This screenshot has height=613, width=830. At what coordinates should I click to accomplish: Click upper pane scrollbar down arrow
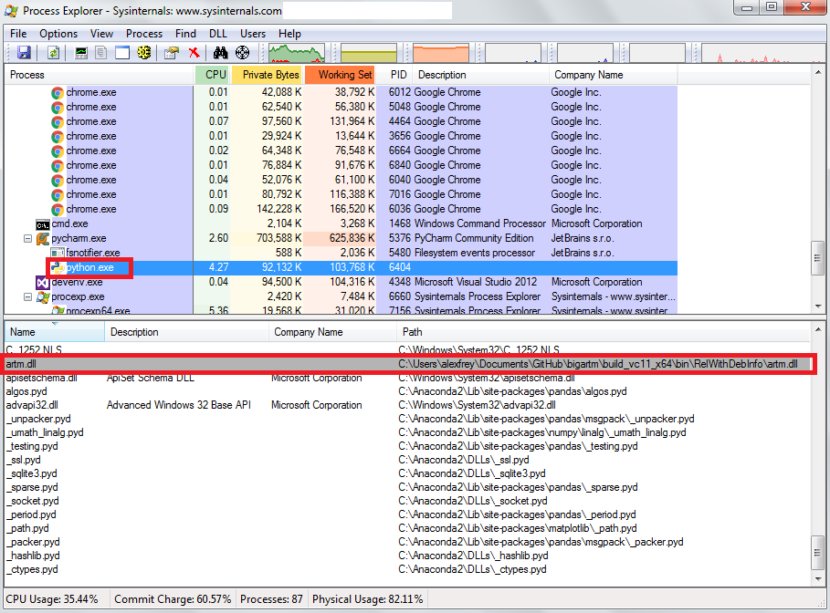click(818, 306)
